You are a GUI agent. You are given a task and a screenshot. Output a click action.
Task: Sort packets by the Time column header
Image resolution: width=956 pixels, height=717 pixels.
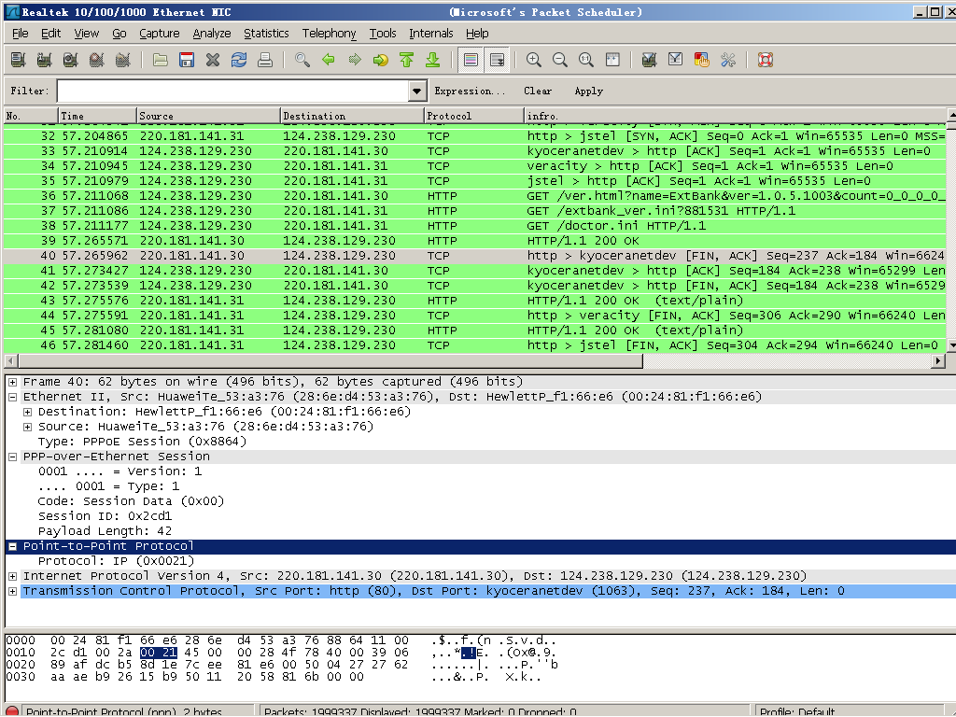97,116
